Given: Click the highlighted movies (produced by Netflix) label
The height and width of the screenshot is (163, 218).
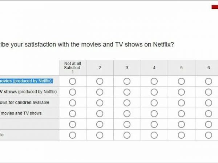Looking at the screenshot, I should (26, 81).
